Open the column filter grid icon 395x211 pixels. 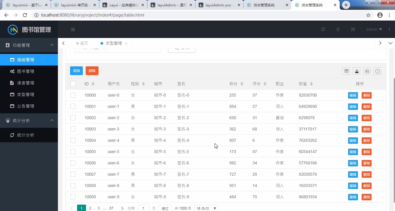point(346,71)
